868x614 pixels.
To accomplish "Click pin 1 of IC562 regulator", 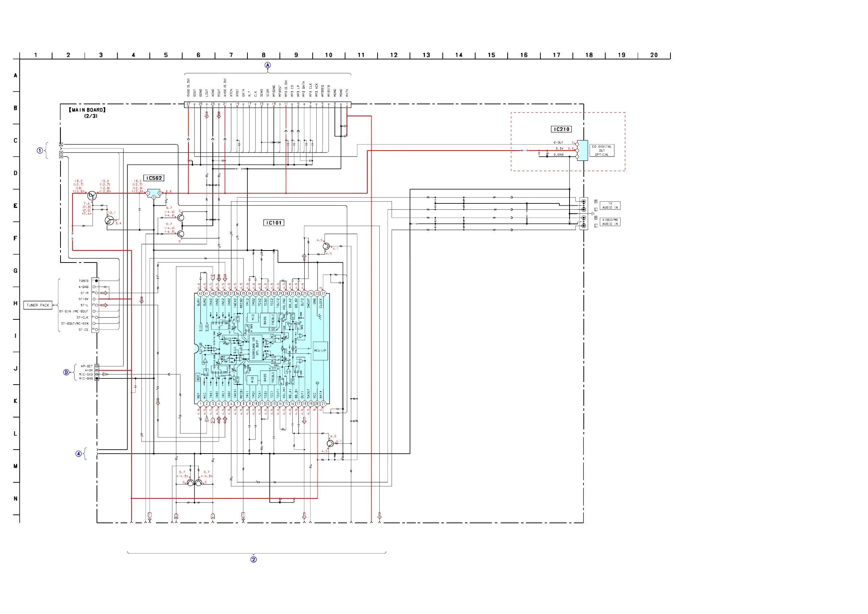I will (x=148, y=193).
